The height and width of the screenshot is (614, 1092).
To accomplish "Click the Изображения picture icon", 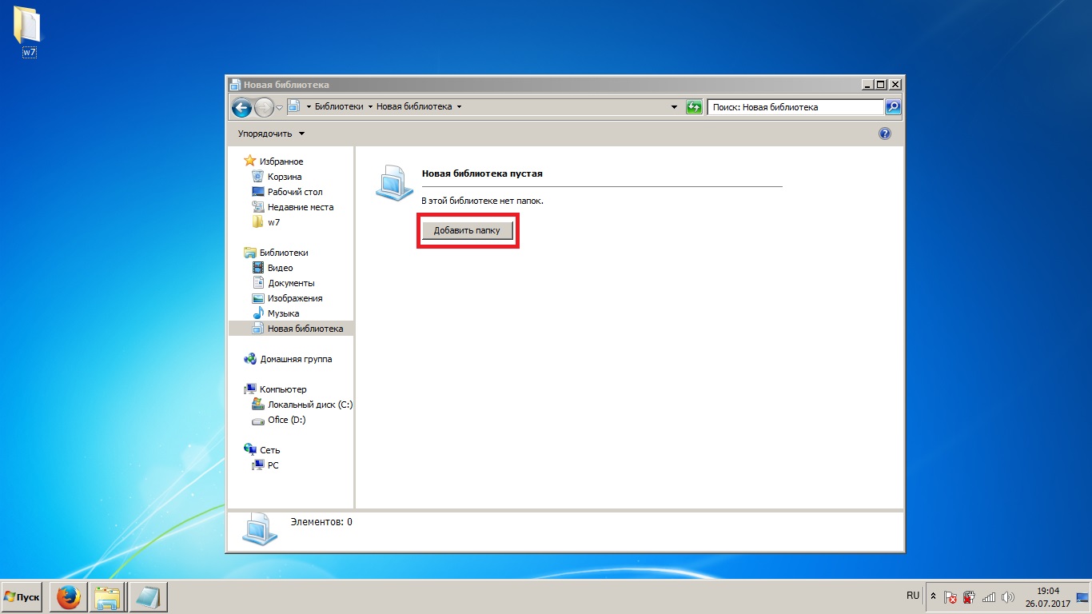I will pos(257,298).
